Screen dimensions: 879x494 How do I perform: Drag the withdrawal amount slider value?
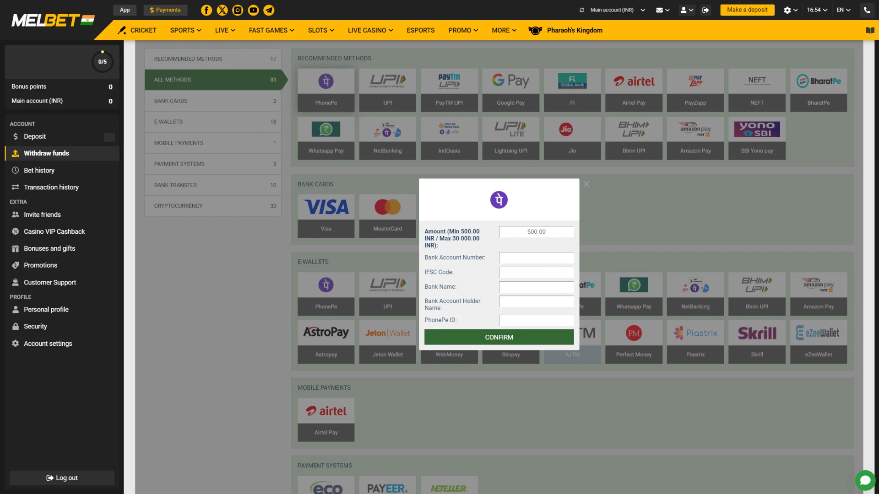536,231
